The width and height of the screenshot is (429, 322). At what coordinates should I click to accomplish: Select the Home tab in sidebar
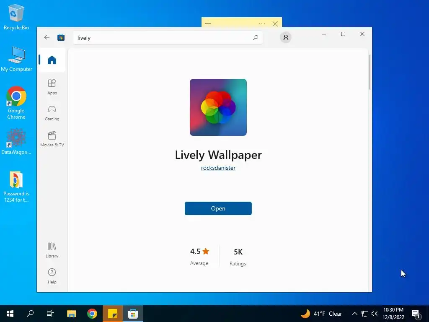click(x=52, y=60)
